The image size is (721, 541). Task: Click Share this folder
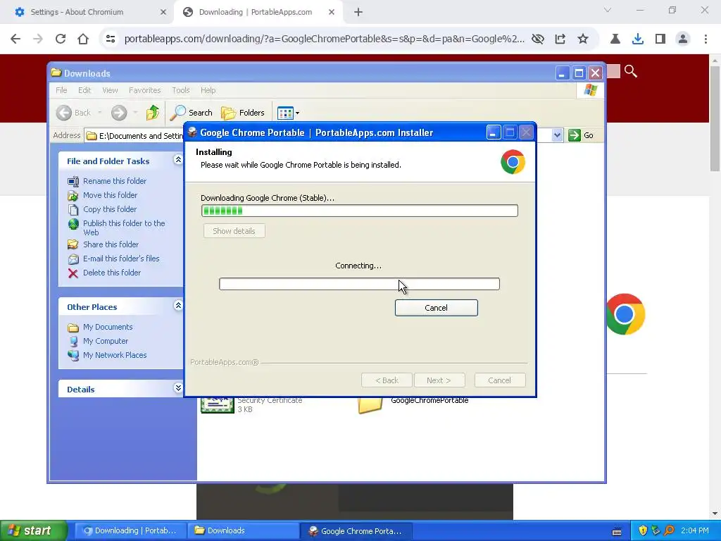pyautogui.click(x=111, y=244)
